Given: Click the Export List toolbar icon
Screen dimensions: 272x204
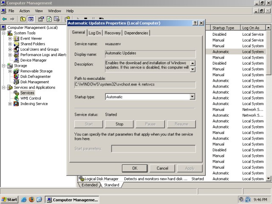Looking at the screenshot, I should click(x=57, y=19).
